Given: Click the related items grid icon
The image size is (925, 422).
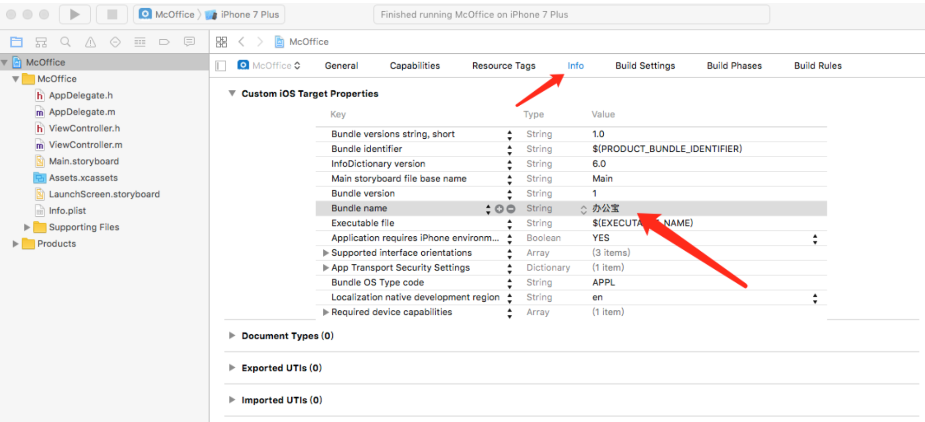Looking at the screenshot, I should (221, 42).
